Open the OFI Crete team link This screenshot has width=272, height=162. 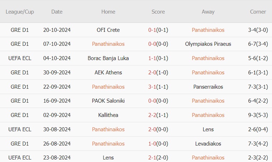(108, 30)
